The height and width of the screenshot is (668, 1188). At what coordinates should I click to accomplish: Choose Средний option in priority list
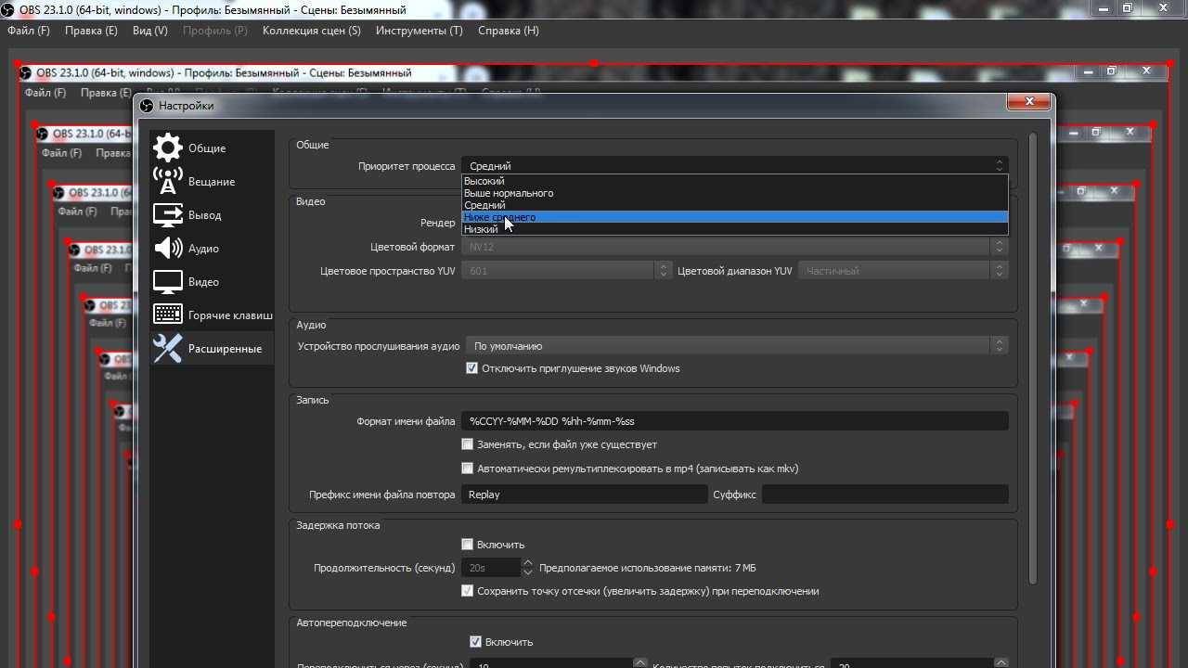coord(734,205)
